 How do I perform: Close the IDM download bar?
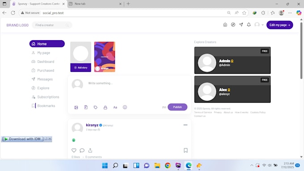(50, 138)
